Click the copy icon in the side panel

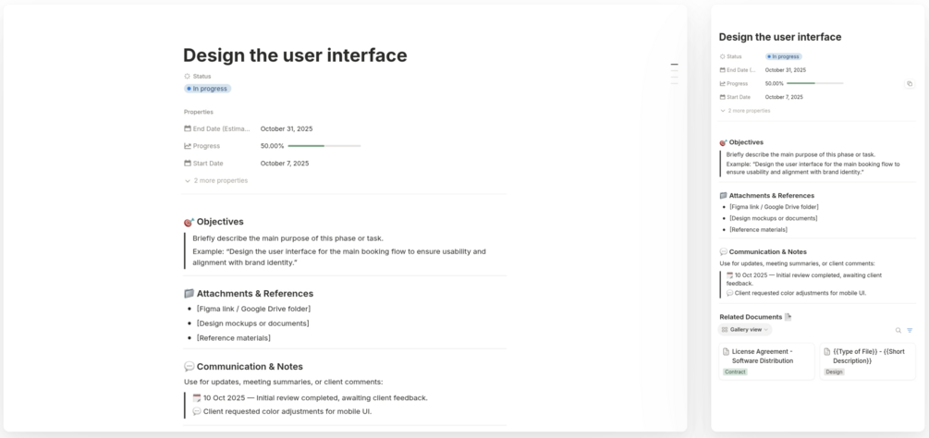[x=910, y=83]
